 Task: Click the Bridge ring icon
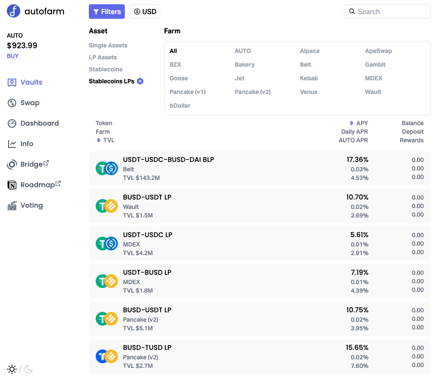(x=12, y=164)
